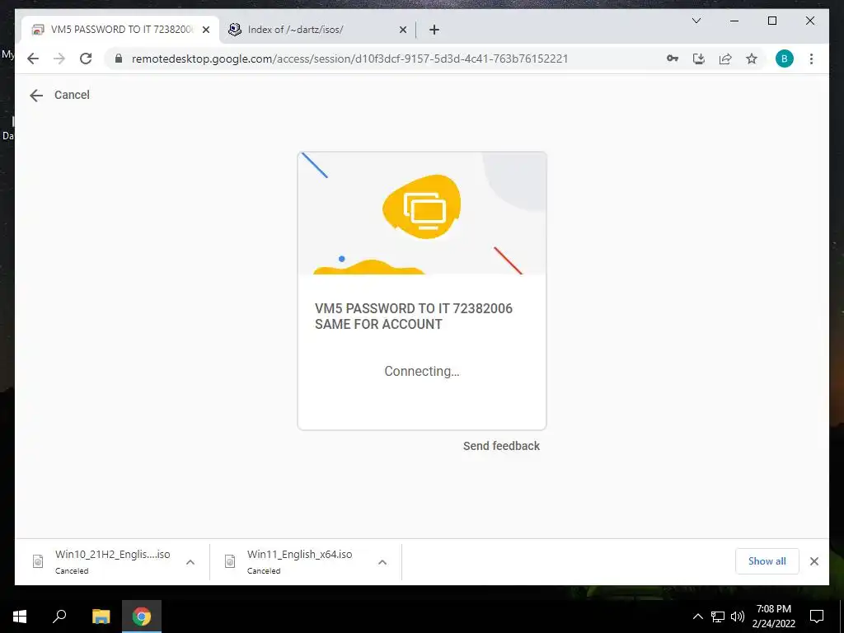Reload the remote desktop page

[86, 59]
